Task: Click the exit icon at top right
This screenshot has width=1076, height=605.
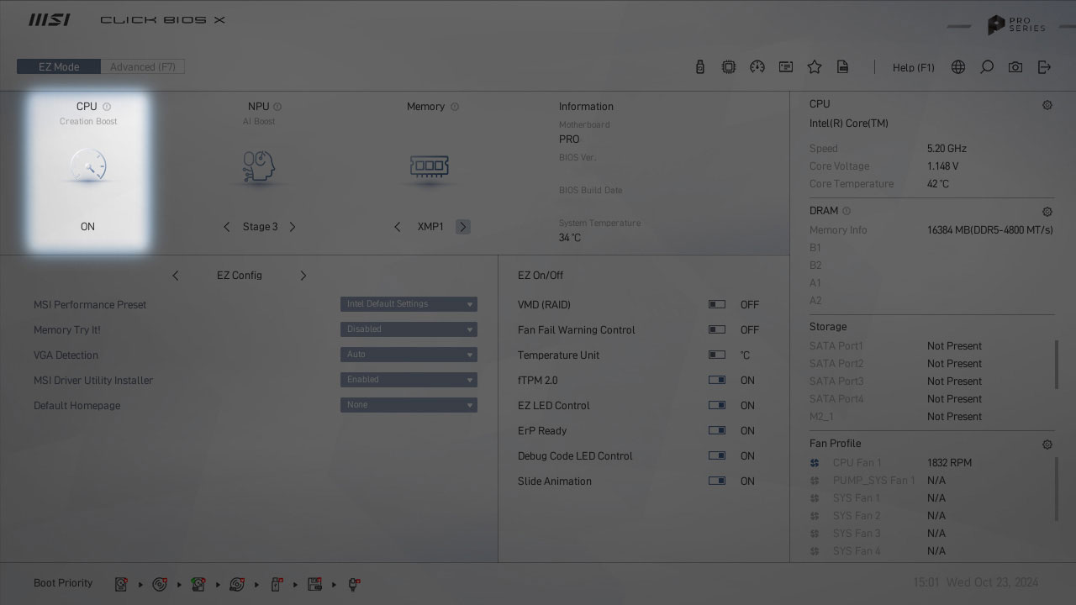Action: pos(1044,67)
